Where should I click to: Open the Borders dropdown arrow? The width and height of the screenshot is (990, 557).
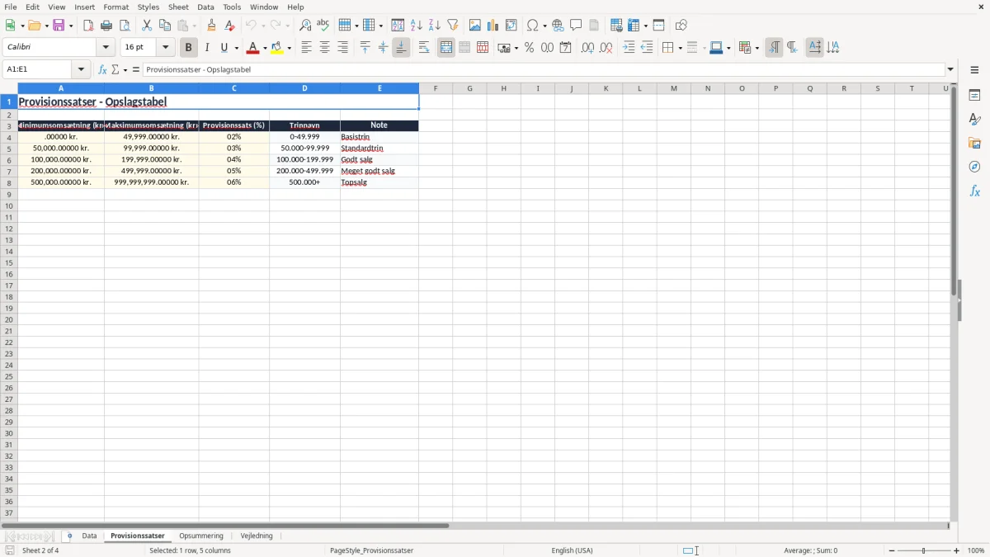(679, 48)
